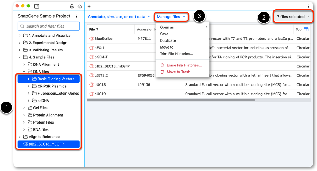Viewport: 317px width, 171px height.
Task: Select Erase File Histories menu entry
Action: coord(184,65)
